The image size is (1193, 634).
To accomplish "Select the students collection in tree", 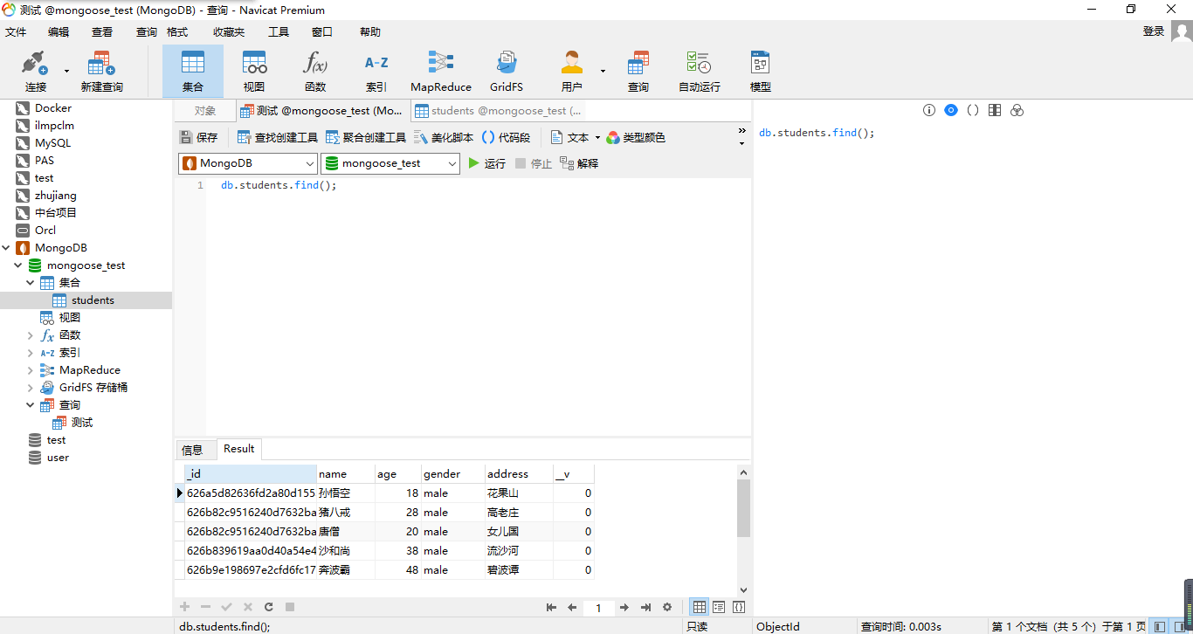I will pos(93,300).
